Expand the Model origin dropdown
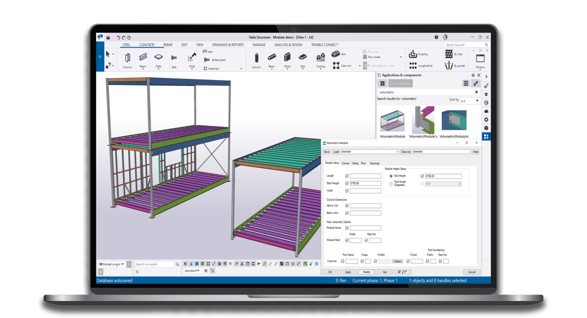Screen dimensions: 587x318 click(x=111, y=264)
